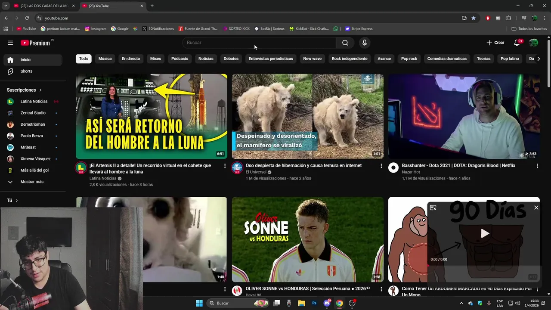The width and height of the screenshot is (551, 310).
Task: Open Photoshop from the taskbar
Action: [314, 303]
